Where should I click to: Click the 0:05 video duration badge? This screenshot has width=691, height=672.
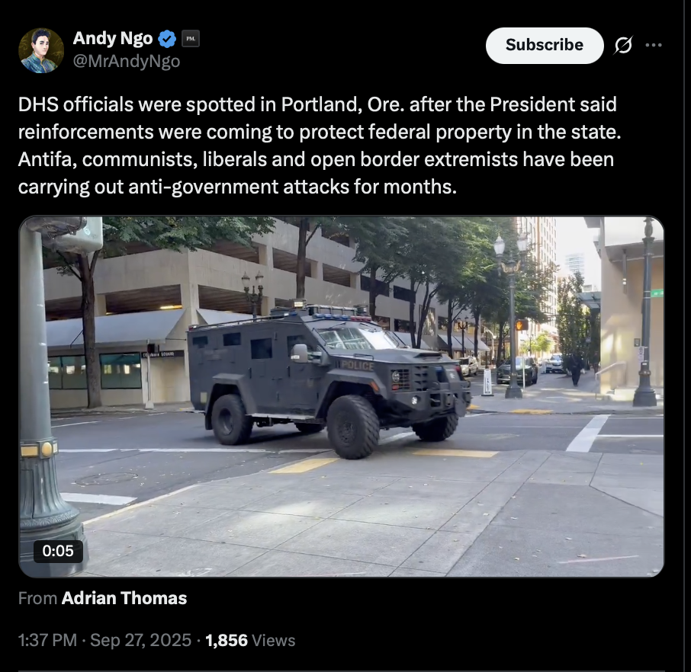tap(58, 551)
